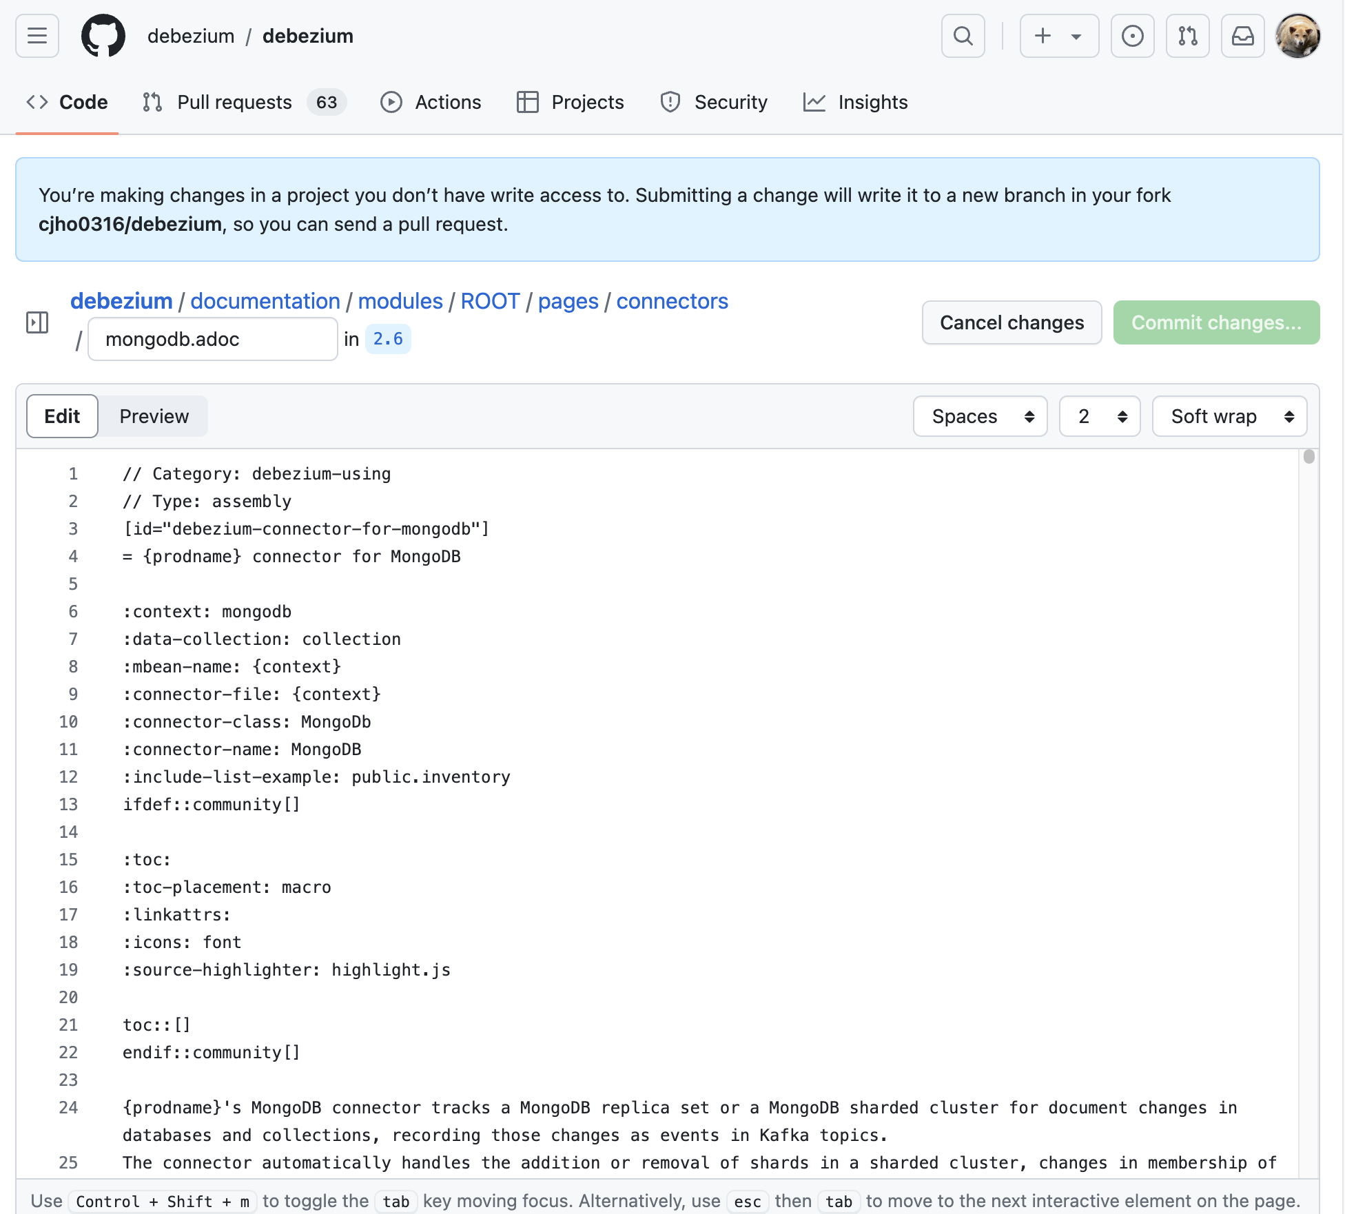Open the issues circle-dot icon
The height and width of the screenshot is (1214, 1345).
pyautogui.click(x=1132, y=36)
